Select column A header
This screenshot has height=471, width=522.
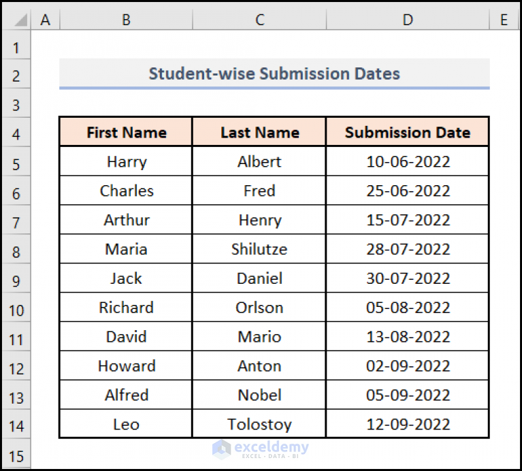pyautogui.click(x=46, y=20)
